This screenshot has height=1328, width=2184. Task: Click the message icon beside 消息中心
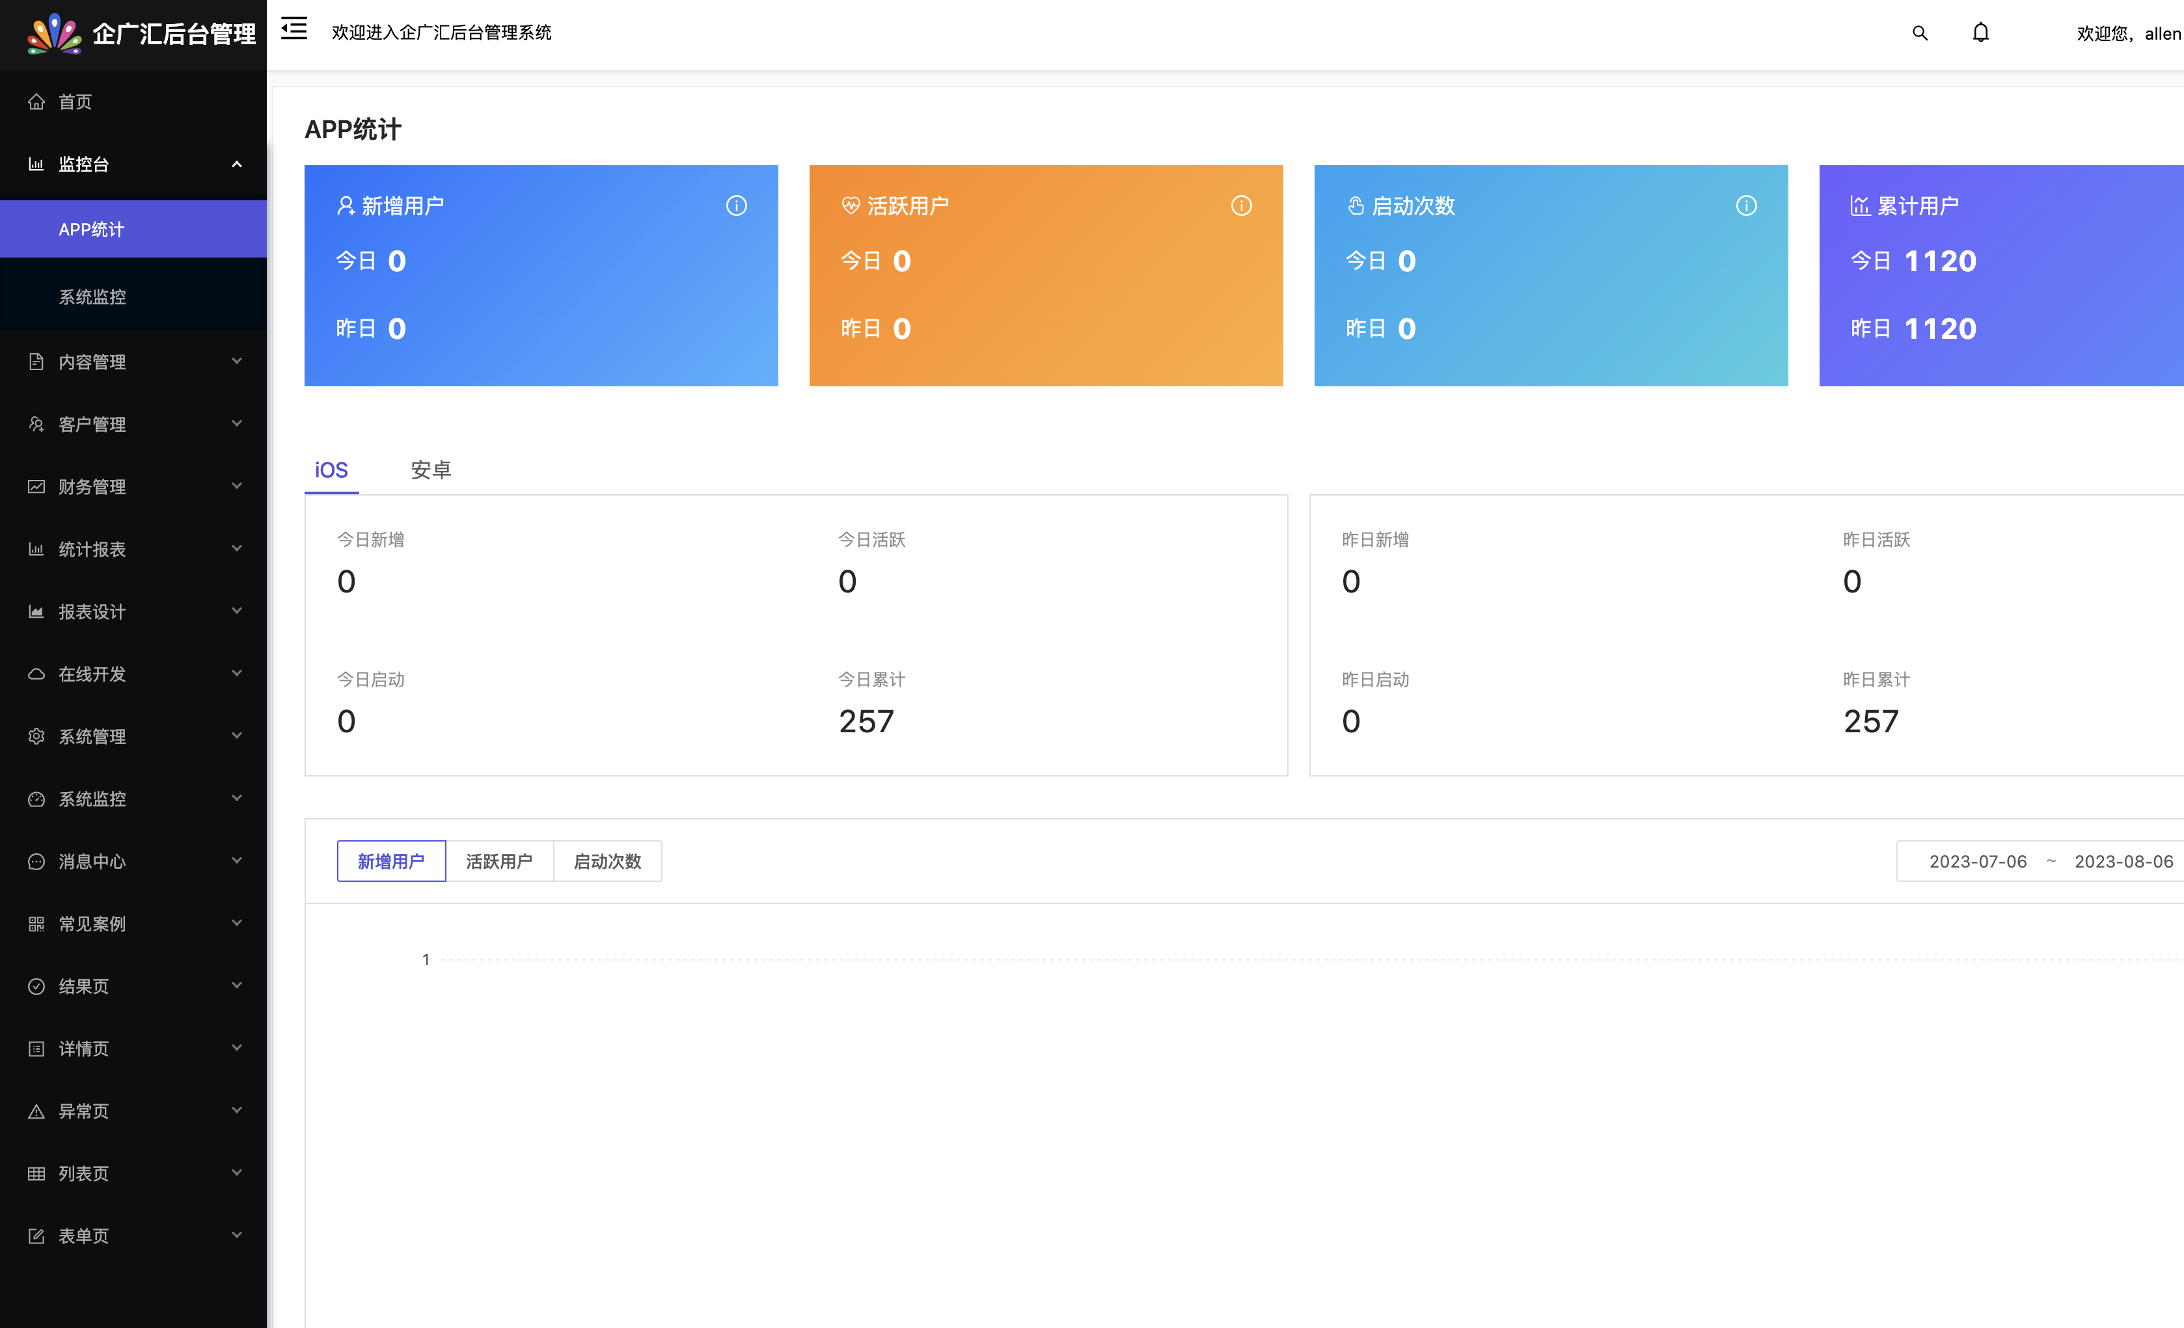36,861
